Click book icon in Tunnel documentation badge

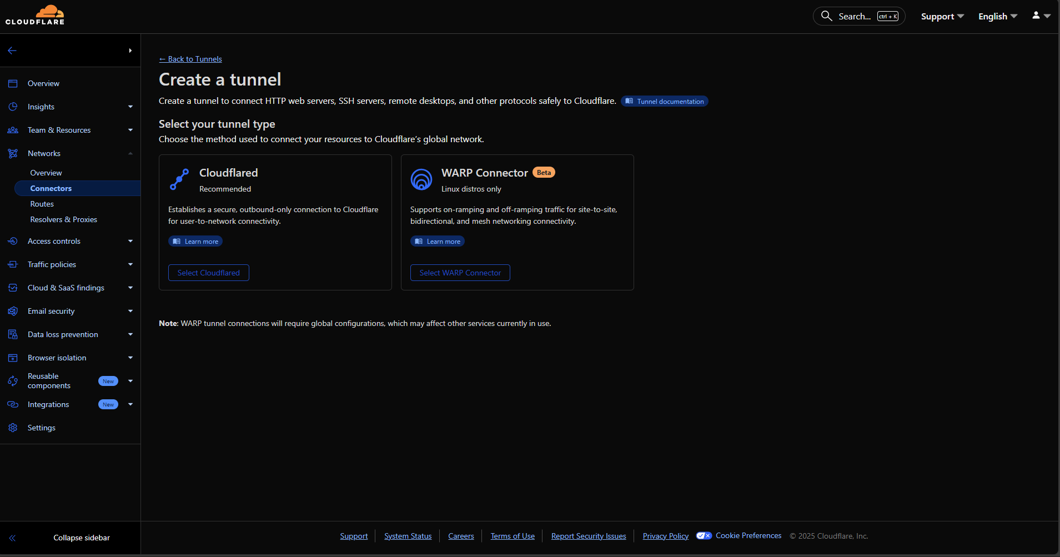pyautogui.click(x=629, y=101)
